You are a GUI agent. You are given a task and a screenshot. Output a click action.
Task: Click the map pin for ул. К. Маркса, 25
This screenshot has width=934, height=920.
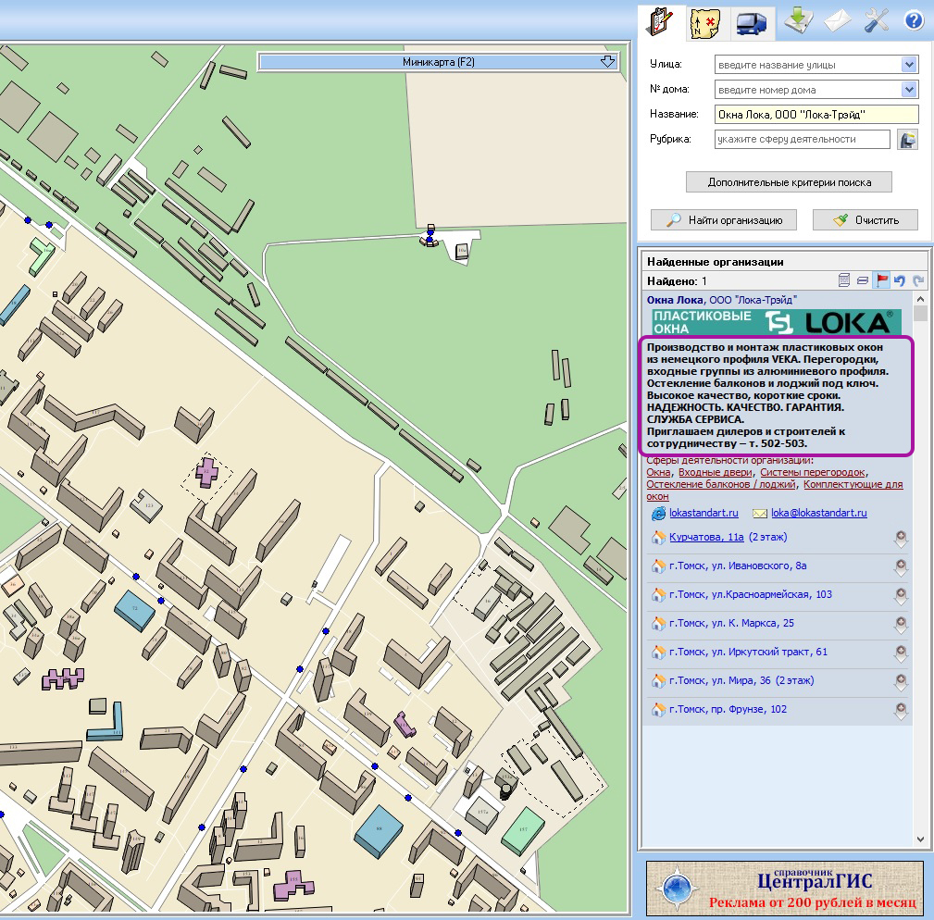coord(901,624)
